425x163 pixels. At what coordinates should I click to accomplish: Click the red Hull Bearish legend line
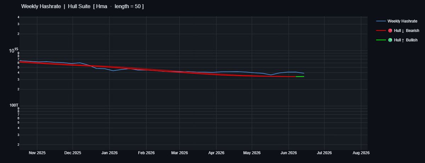tap(381, 31)
